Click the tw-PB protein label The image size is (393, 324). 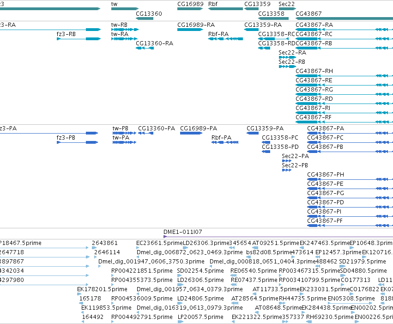click(121, 128)
